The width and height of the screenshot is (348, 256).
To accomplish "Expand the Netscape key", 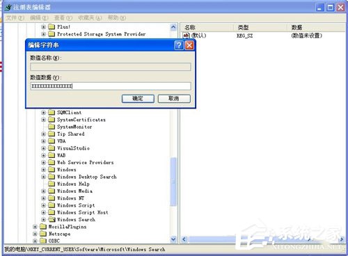I will (x=35, y=234).
